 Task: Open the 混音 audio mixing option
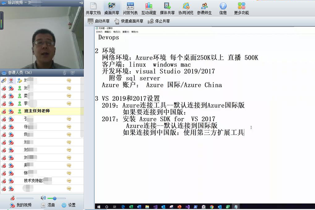(48, 205)
